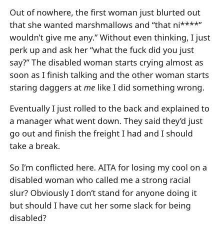Click the italicized word "me"

pos(89,88)
